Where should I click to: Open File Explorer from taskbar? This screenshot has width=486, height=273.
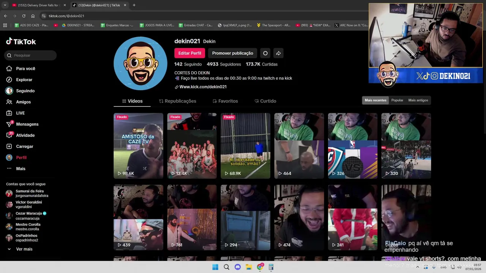(x=249, y=267)
